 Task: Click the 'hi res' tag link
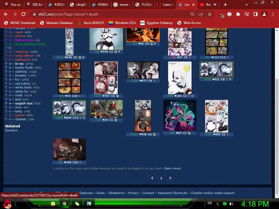pos(19,64)
